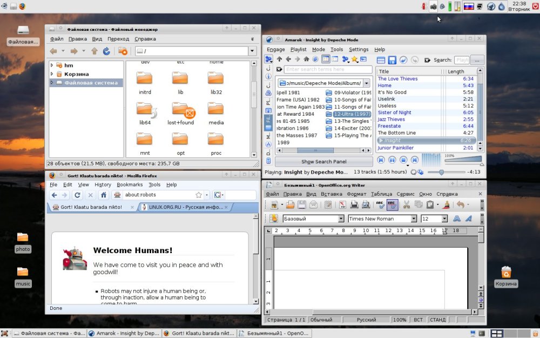Expand the hm tree item in file manager
The width and height of the screenshot is (540, 338).
52,65
